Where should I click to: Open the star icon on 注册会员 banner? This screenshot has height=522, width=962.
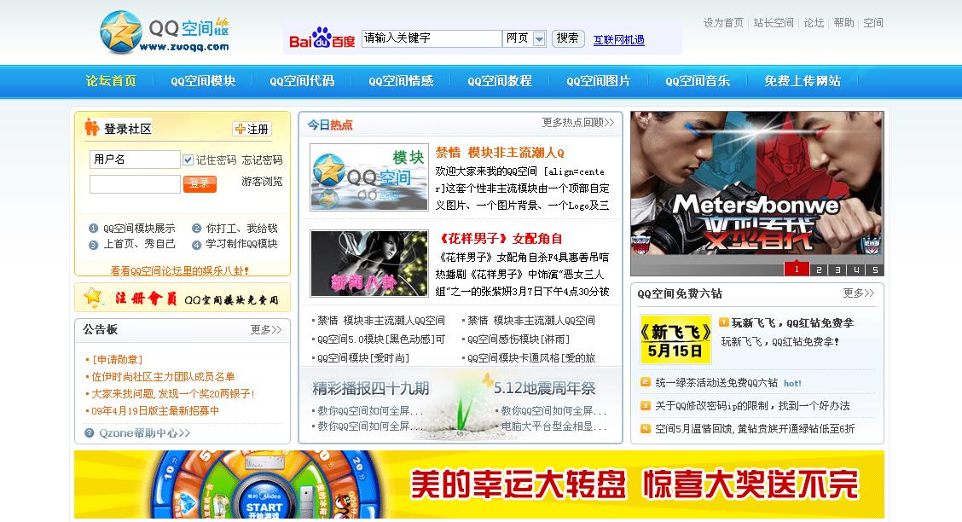[x=93, y=297]
